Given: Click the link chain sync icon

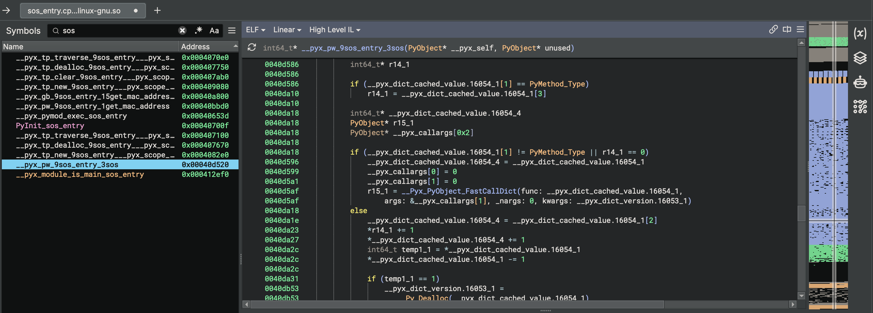Looking at the screenshot, I should click(773, 30).
